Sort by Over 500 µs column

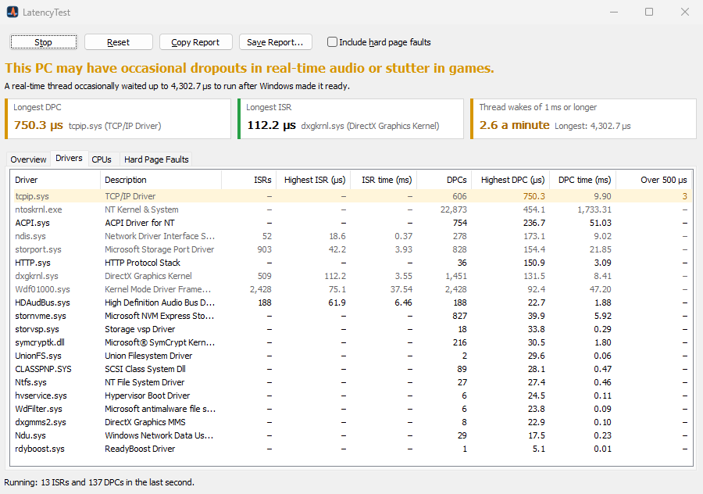[654, 180]
